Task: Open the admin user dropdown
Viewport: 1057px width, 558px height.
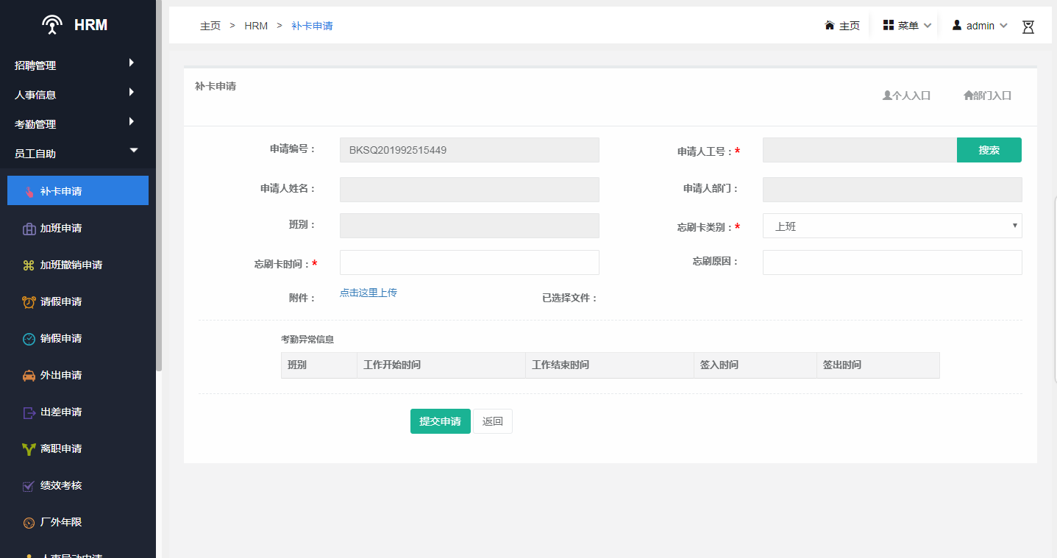Action: (979, 26)
